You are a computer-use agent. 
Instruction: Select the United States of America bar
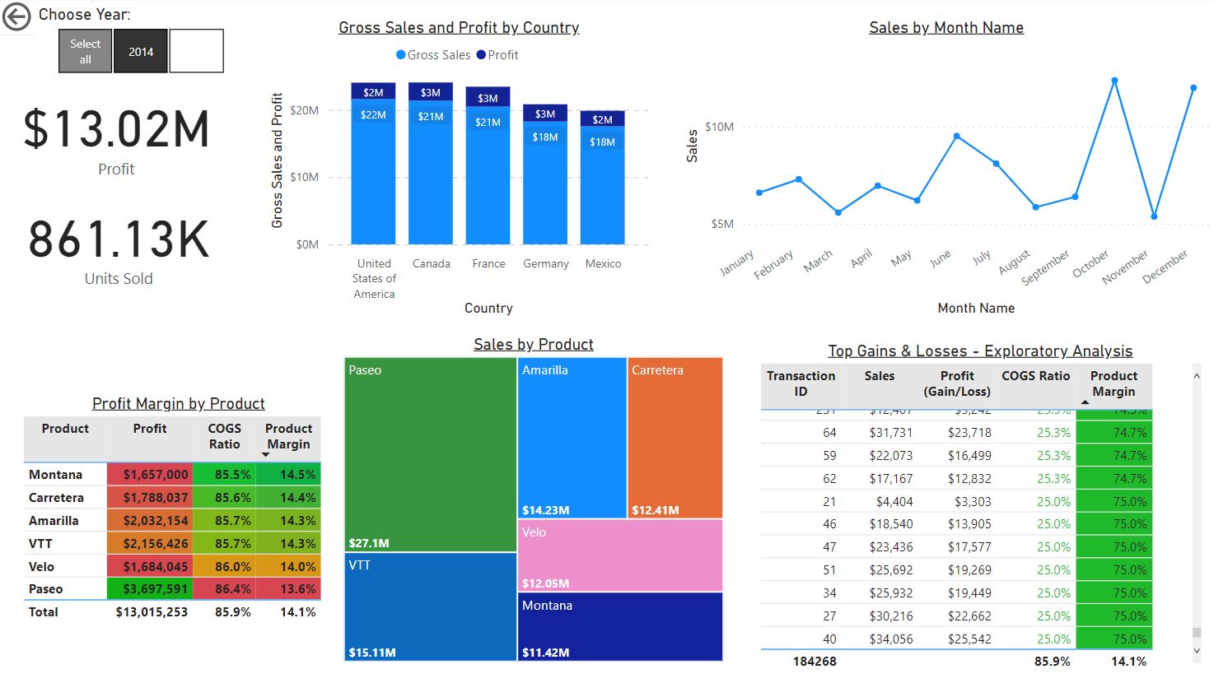pyautogui.click(x=373, y=173)
